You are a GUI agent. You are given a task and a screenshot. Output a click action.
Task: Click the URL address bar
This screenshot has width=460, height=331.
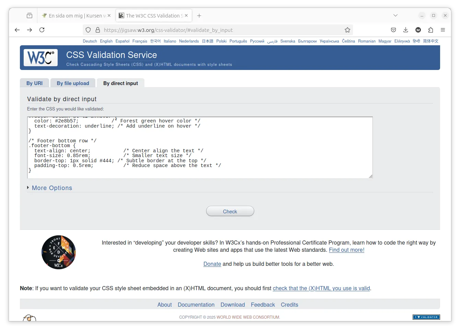218,30
